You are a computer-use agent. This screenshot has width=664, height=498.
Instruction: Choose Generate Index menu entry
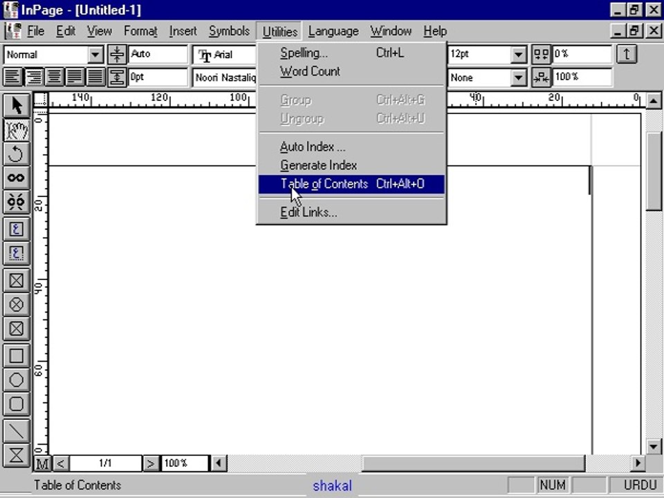point(351,165)
